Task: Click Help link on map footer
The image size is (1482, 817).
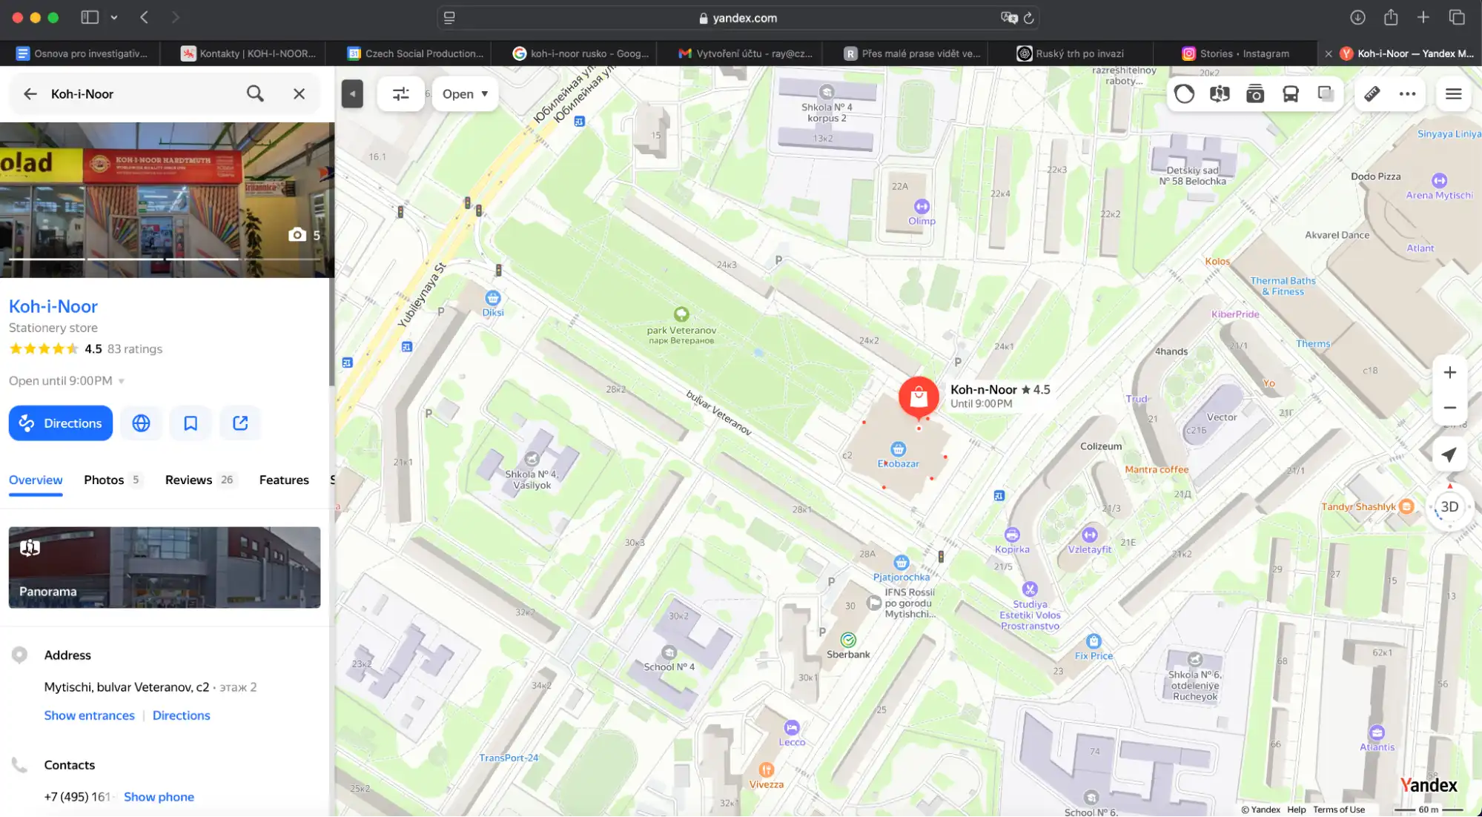Action: coord(1296,810)
